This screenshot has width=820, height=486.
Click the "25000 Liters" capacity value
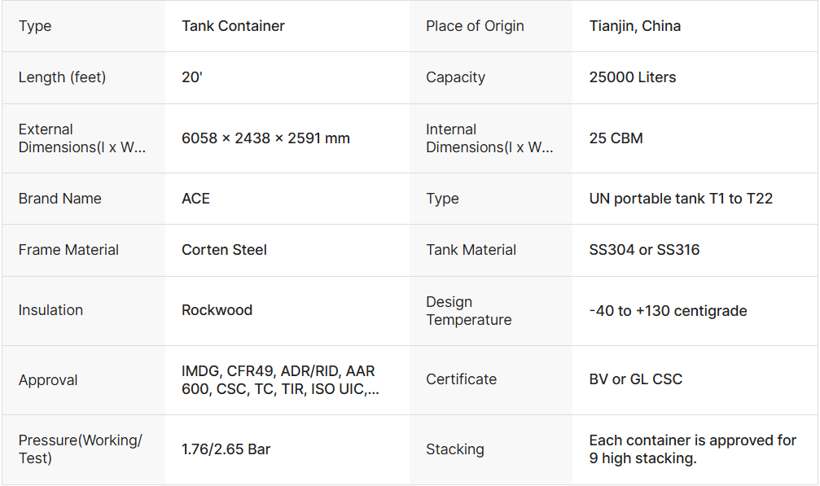click(633, 77)
